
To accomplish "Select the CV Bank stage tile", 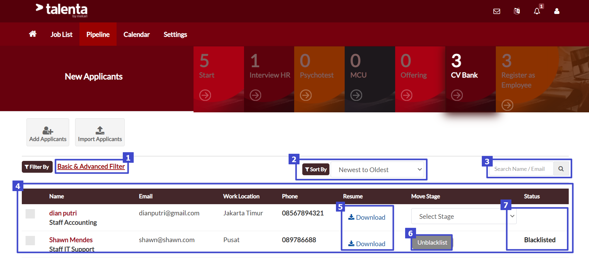I will click(x=471, y=79).
